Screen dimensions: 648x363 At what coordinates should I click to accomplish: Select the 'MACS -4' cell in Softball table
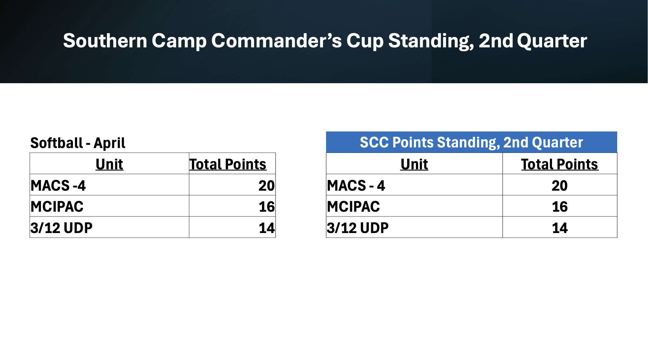click(109, 185)
